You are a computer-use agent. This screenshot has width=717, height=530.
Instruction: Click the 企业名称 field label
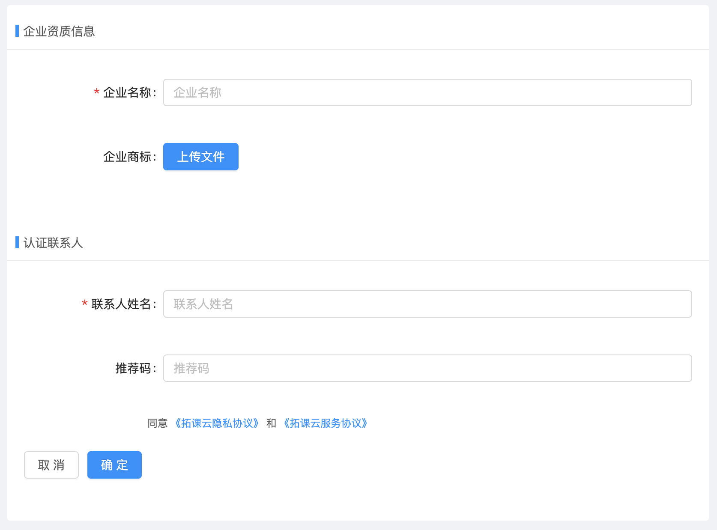point(128,92)
